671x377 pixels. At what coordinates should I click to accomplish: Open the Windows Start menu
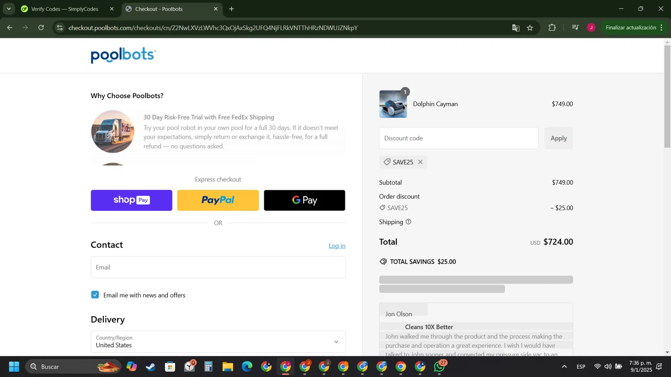coord(14,367)
